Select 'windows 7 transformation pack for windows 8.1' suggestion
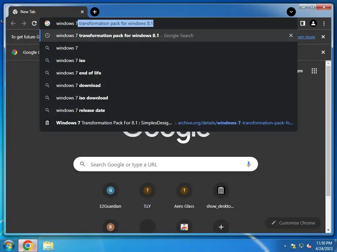 (168, 35)
